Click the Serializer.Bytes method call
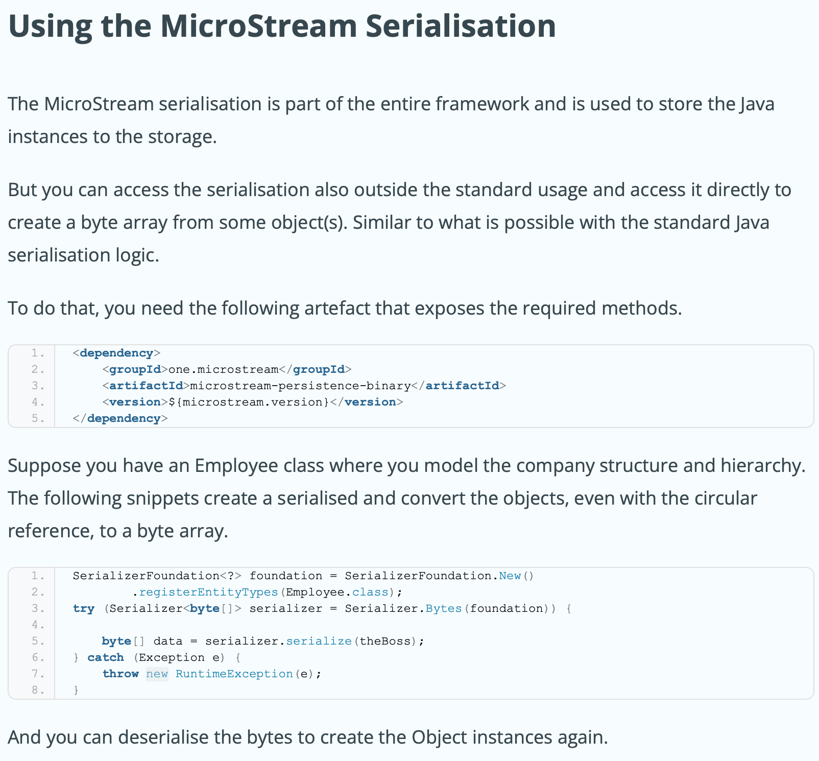819x761 pixels. [x=403, y=608]
